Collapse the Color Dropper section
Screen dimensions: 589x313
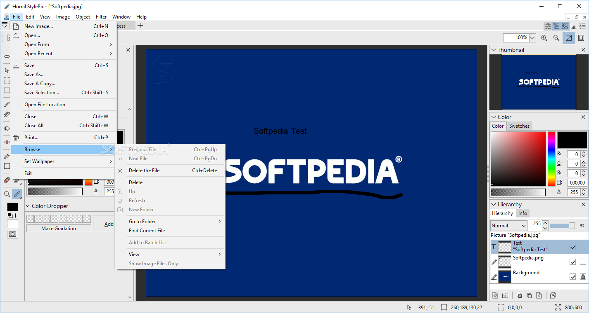28,206
